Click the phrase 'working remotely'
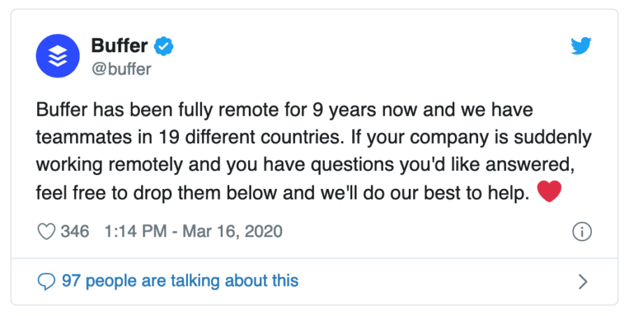Viewport: 629px width, 316px height. click(x=110, y=165)
